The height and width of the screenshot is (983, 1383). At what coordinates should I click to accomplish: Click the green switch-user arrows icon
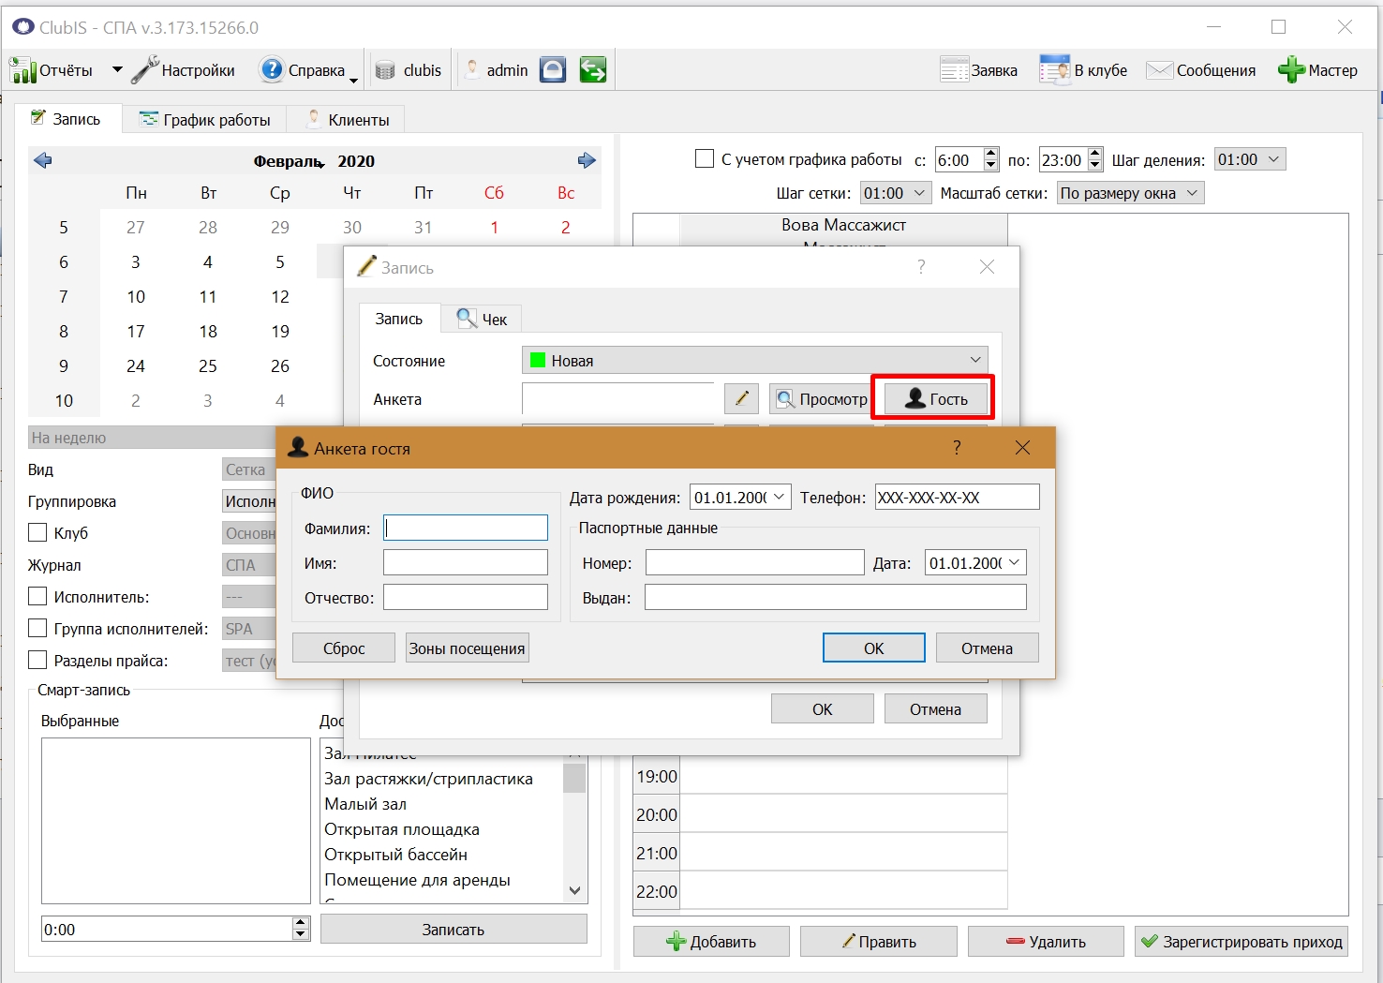[x=593, y=70]
